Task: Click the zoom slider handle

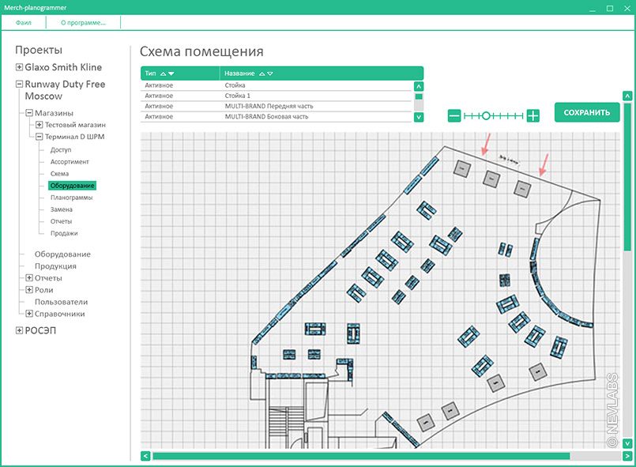Action: tap(486, 115)
